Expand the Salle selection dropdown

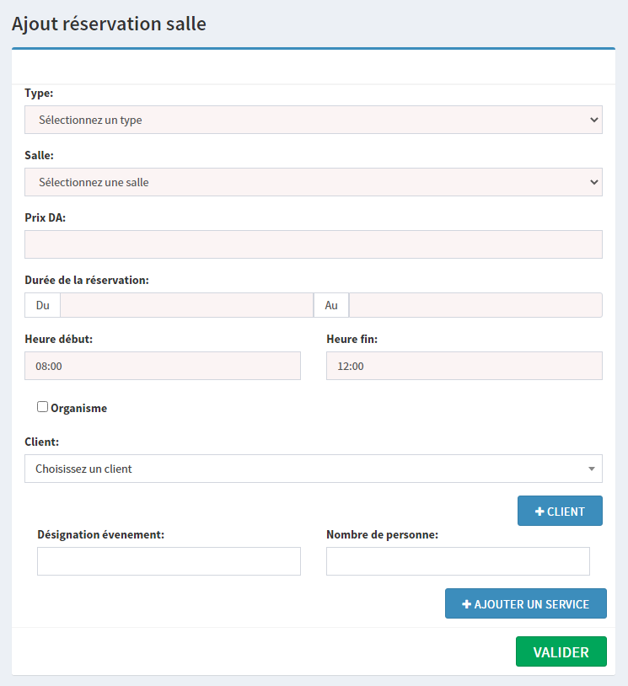[x=313, y=182]
